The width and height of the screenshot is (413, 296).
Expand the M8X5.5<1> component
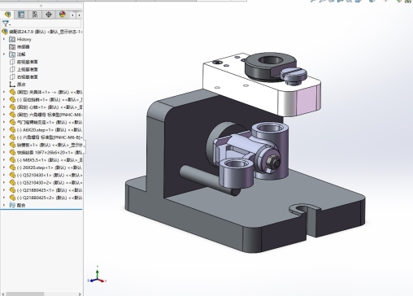4,160
